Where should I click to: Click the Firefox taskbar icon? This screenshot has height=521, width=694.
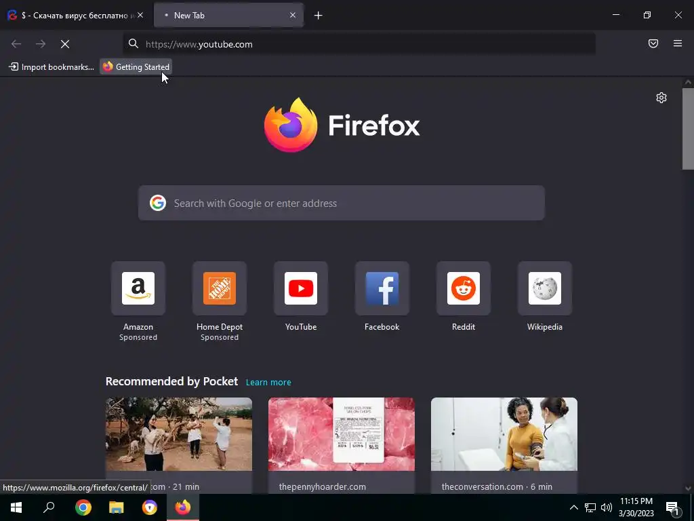183,507
